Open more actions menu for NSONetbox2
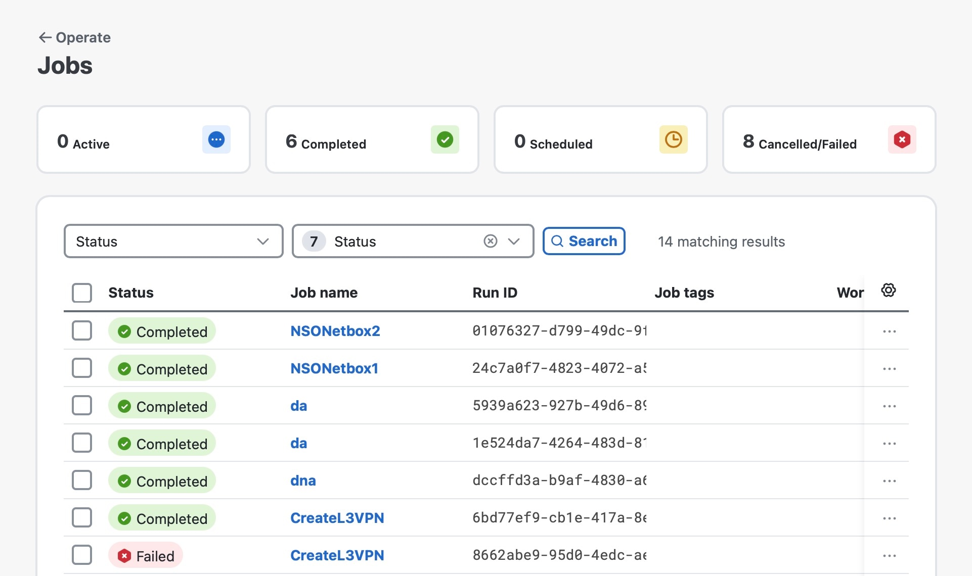Screen dimensions: 972x576 (x=890, y=331)
